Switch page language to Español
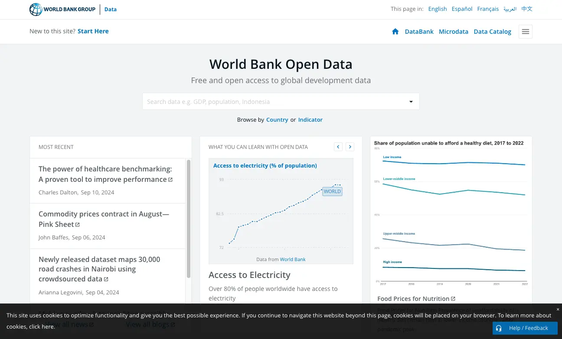The image size is (562, 339). tap(461, 9)
